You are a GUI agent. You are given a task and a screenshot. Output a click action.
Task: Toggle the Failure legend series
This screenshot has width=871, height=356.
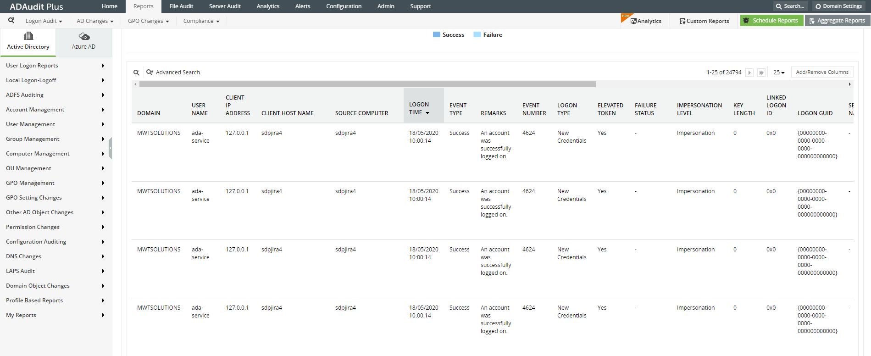(x=477, y=35)
